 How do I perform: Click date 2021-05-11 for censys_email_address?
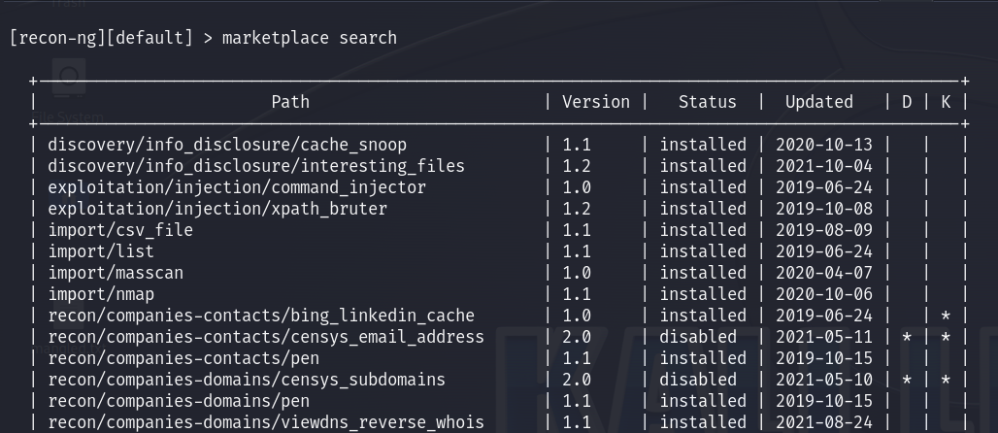click(x=823, y=337)
